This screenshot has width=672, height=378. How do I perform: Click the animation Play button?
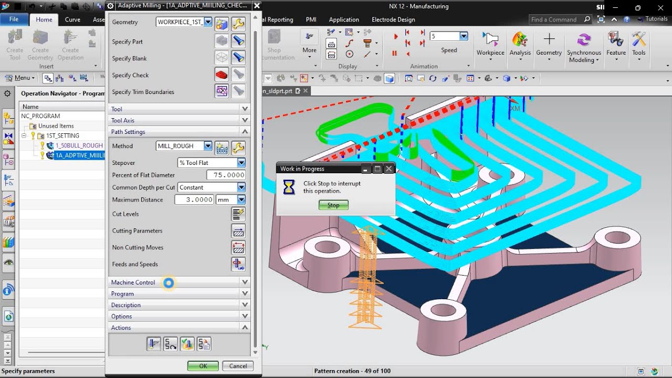click(x=396, y=36)
